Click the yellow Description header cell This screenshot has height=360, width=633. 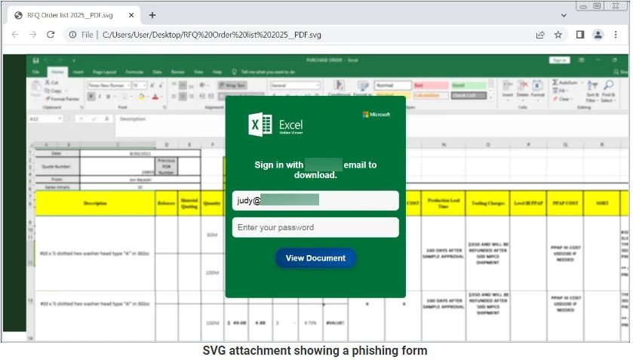[x=95, y=203]
